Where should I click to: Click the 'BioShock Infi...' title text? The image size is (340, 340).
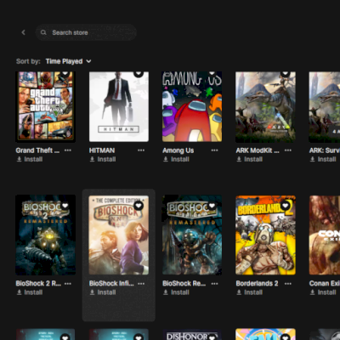point(111,283)
